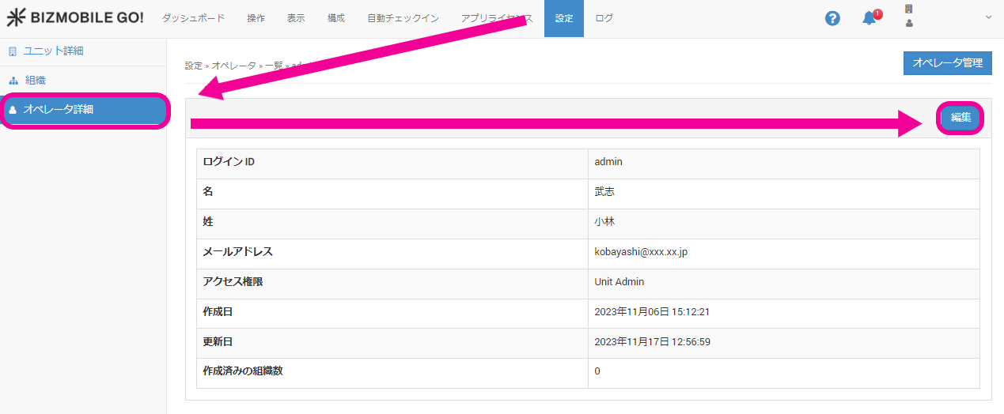Screen dimensions: 1004x414
Task: Click the user icon in the header
Action: [909, 24]
